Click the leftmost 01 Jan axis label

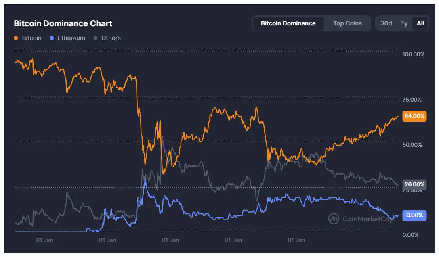pyautogui.click(x=44, y=240)
